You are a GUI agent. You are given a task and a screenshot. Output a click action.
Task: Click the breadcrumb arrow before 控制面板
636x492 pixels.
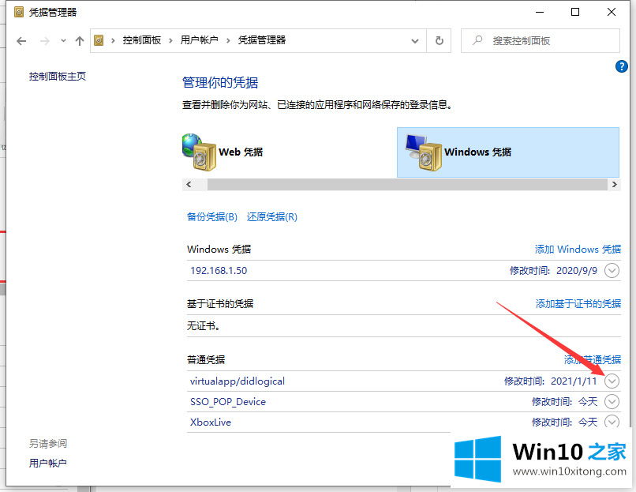click(113, 40)
